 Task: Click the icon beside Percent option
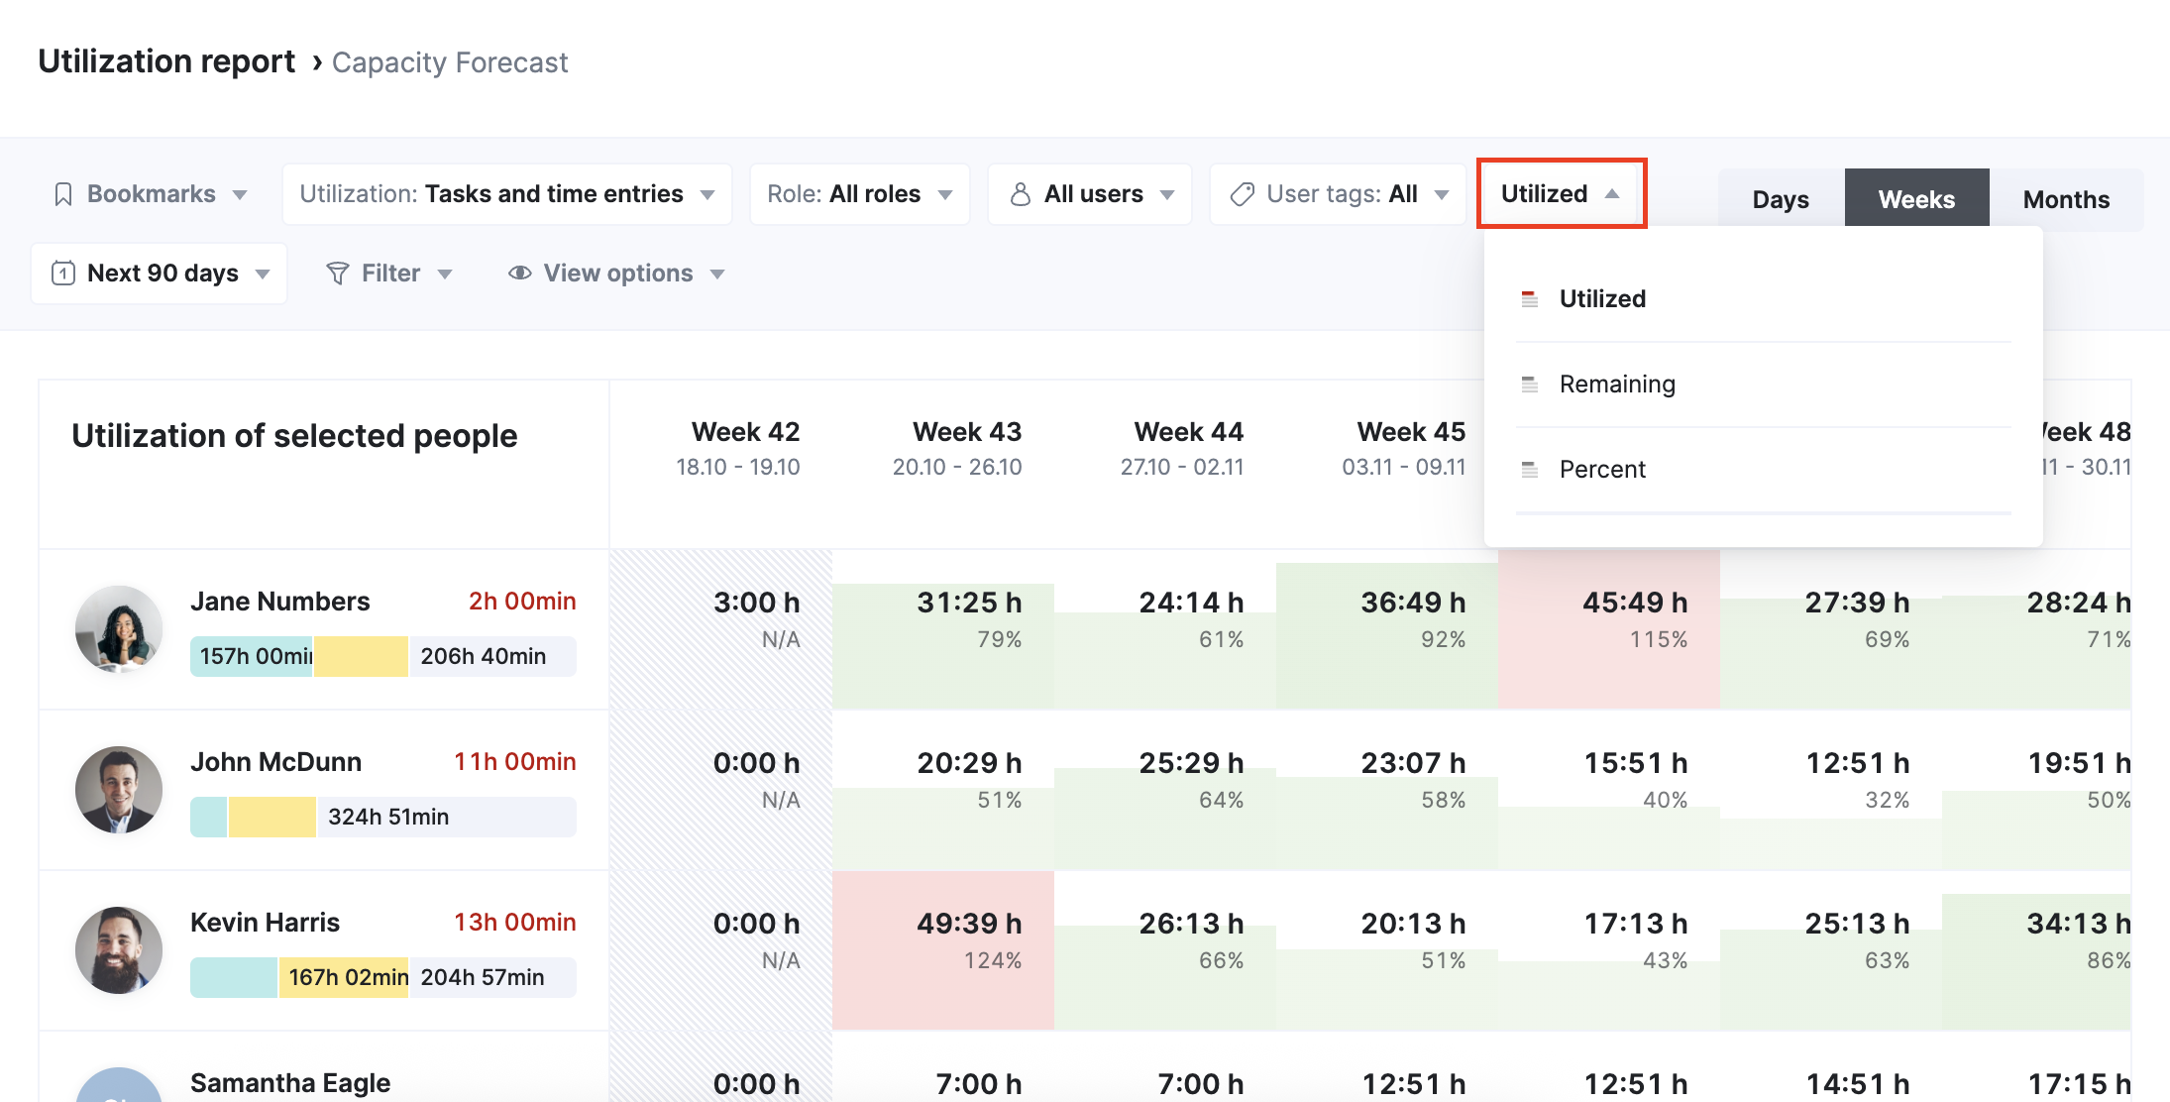(1530, 470)
